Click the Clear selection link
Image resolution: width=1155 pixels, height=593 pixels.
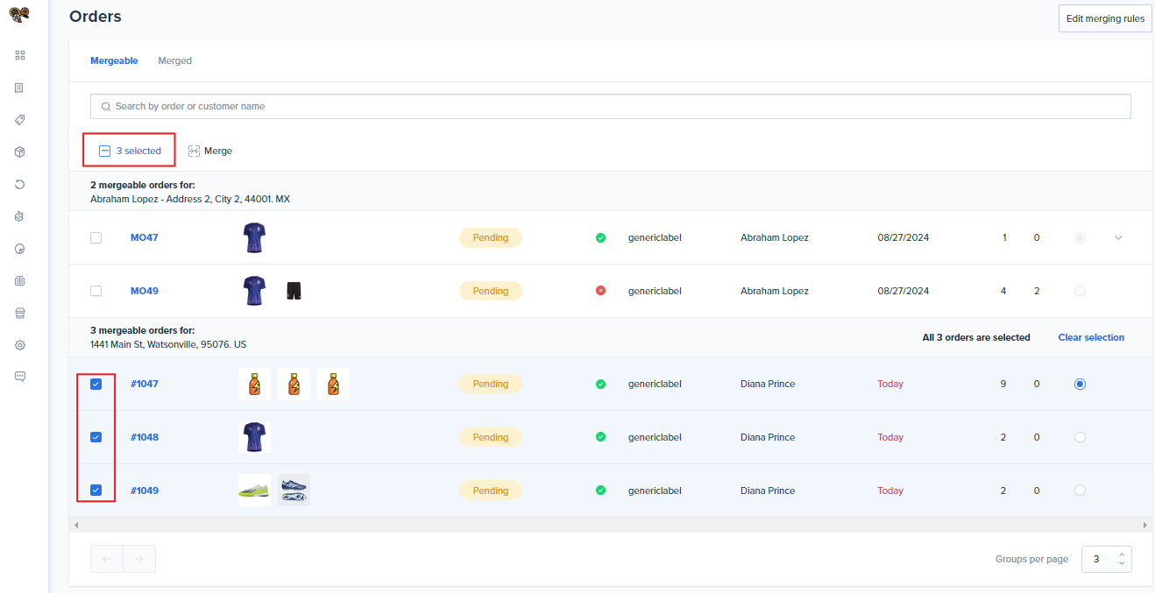(1090, 337)
